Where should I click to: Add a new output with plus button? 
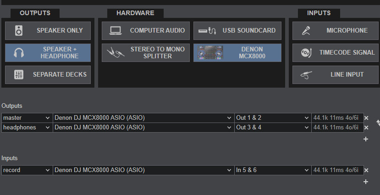(366, 139)
